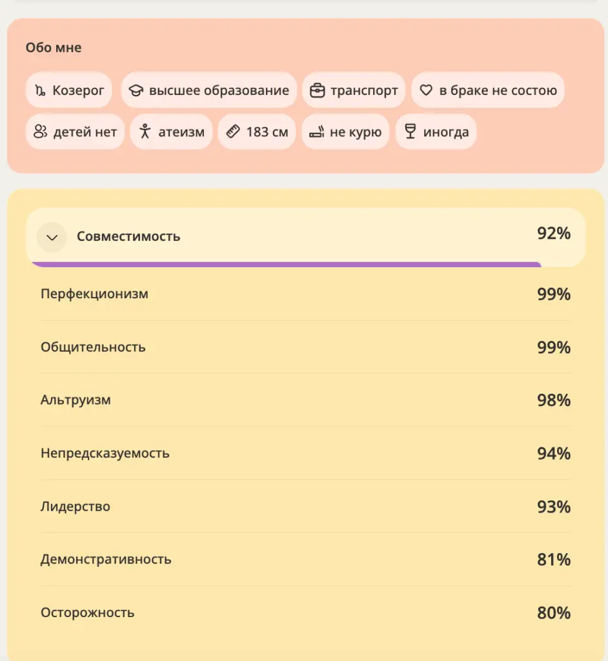Click the Козерог chip in Обо мне
This screenshot has width=608, height=661.
68,90
